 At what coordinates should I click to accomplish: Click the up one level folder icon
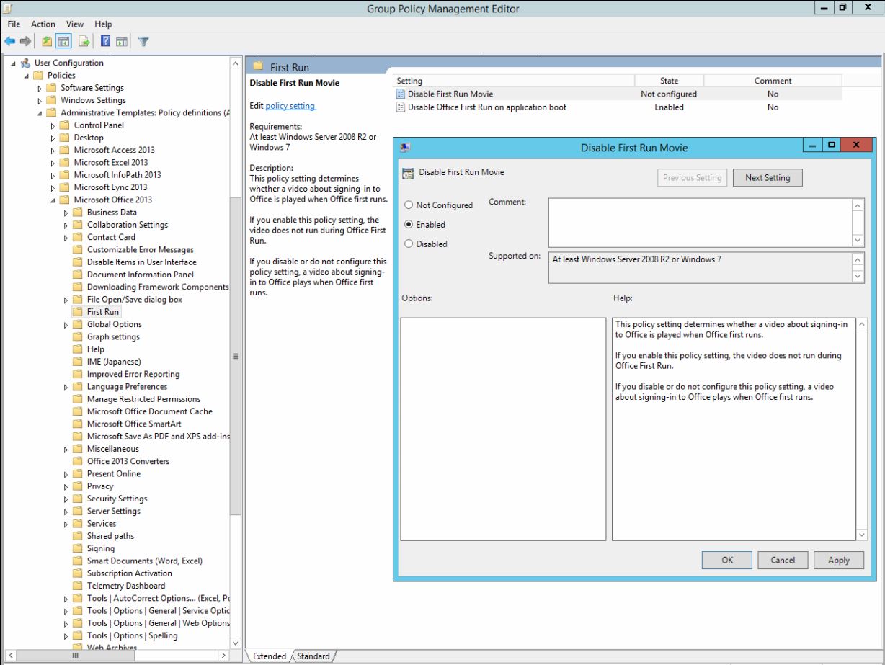point(45,41)
